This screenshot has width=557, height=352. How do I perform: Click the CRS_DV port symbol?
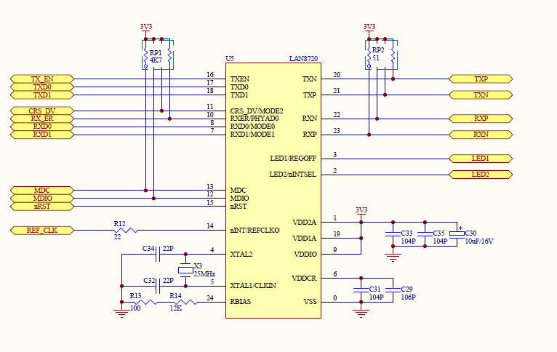(42, 111)
